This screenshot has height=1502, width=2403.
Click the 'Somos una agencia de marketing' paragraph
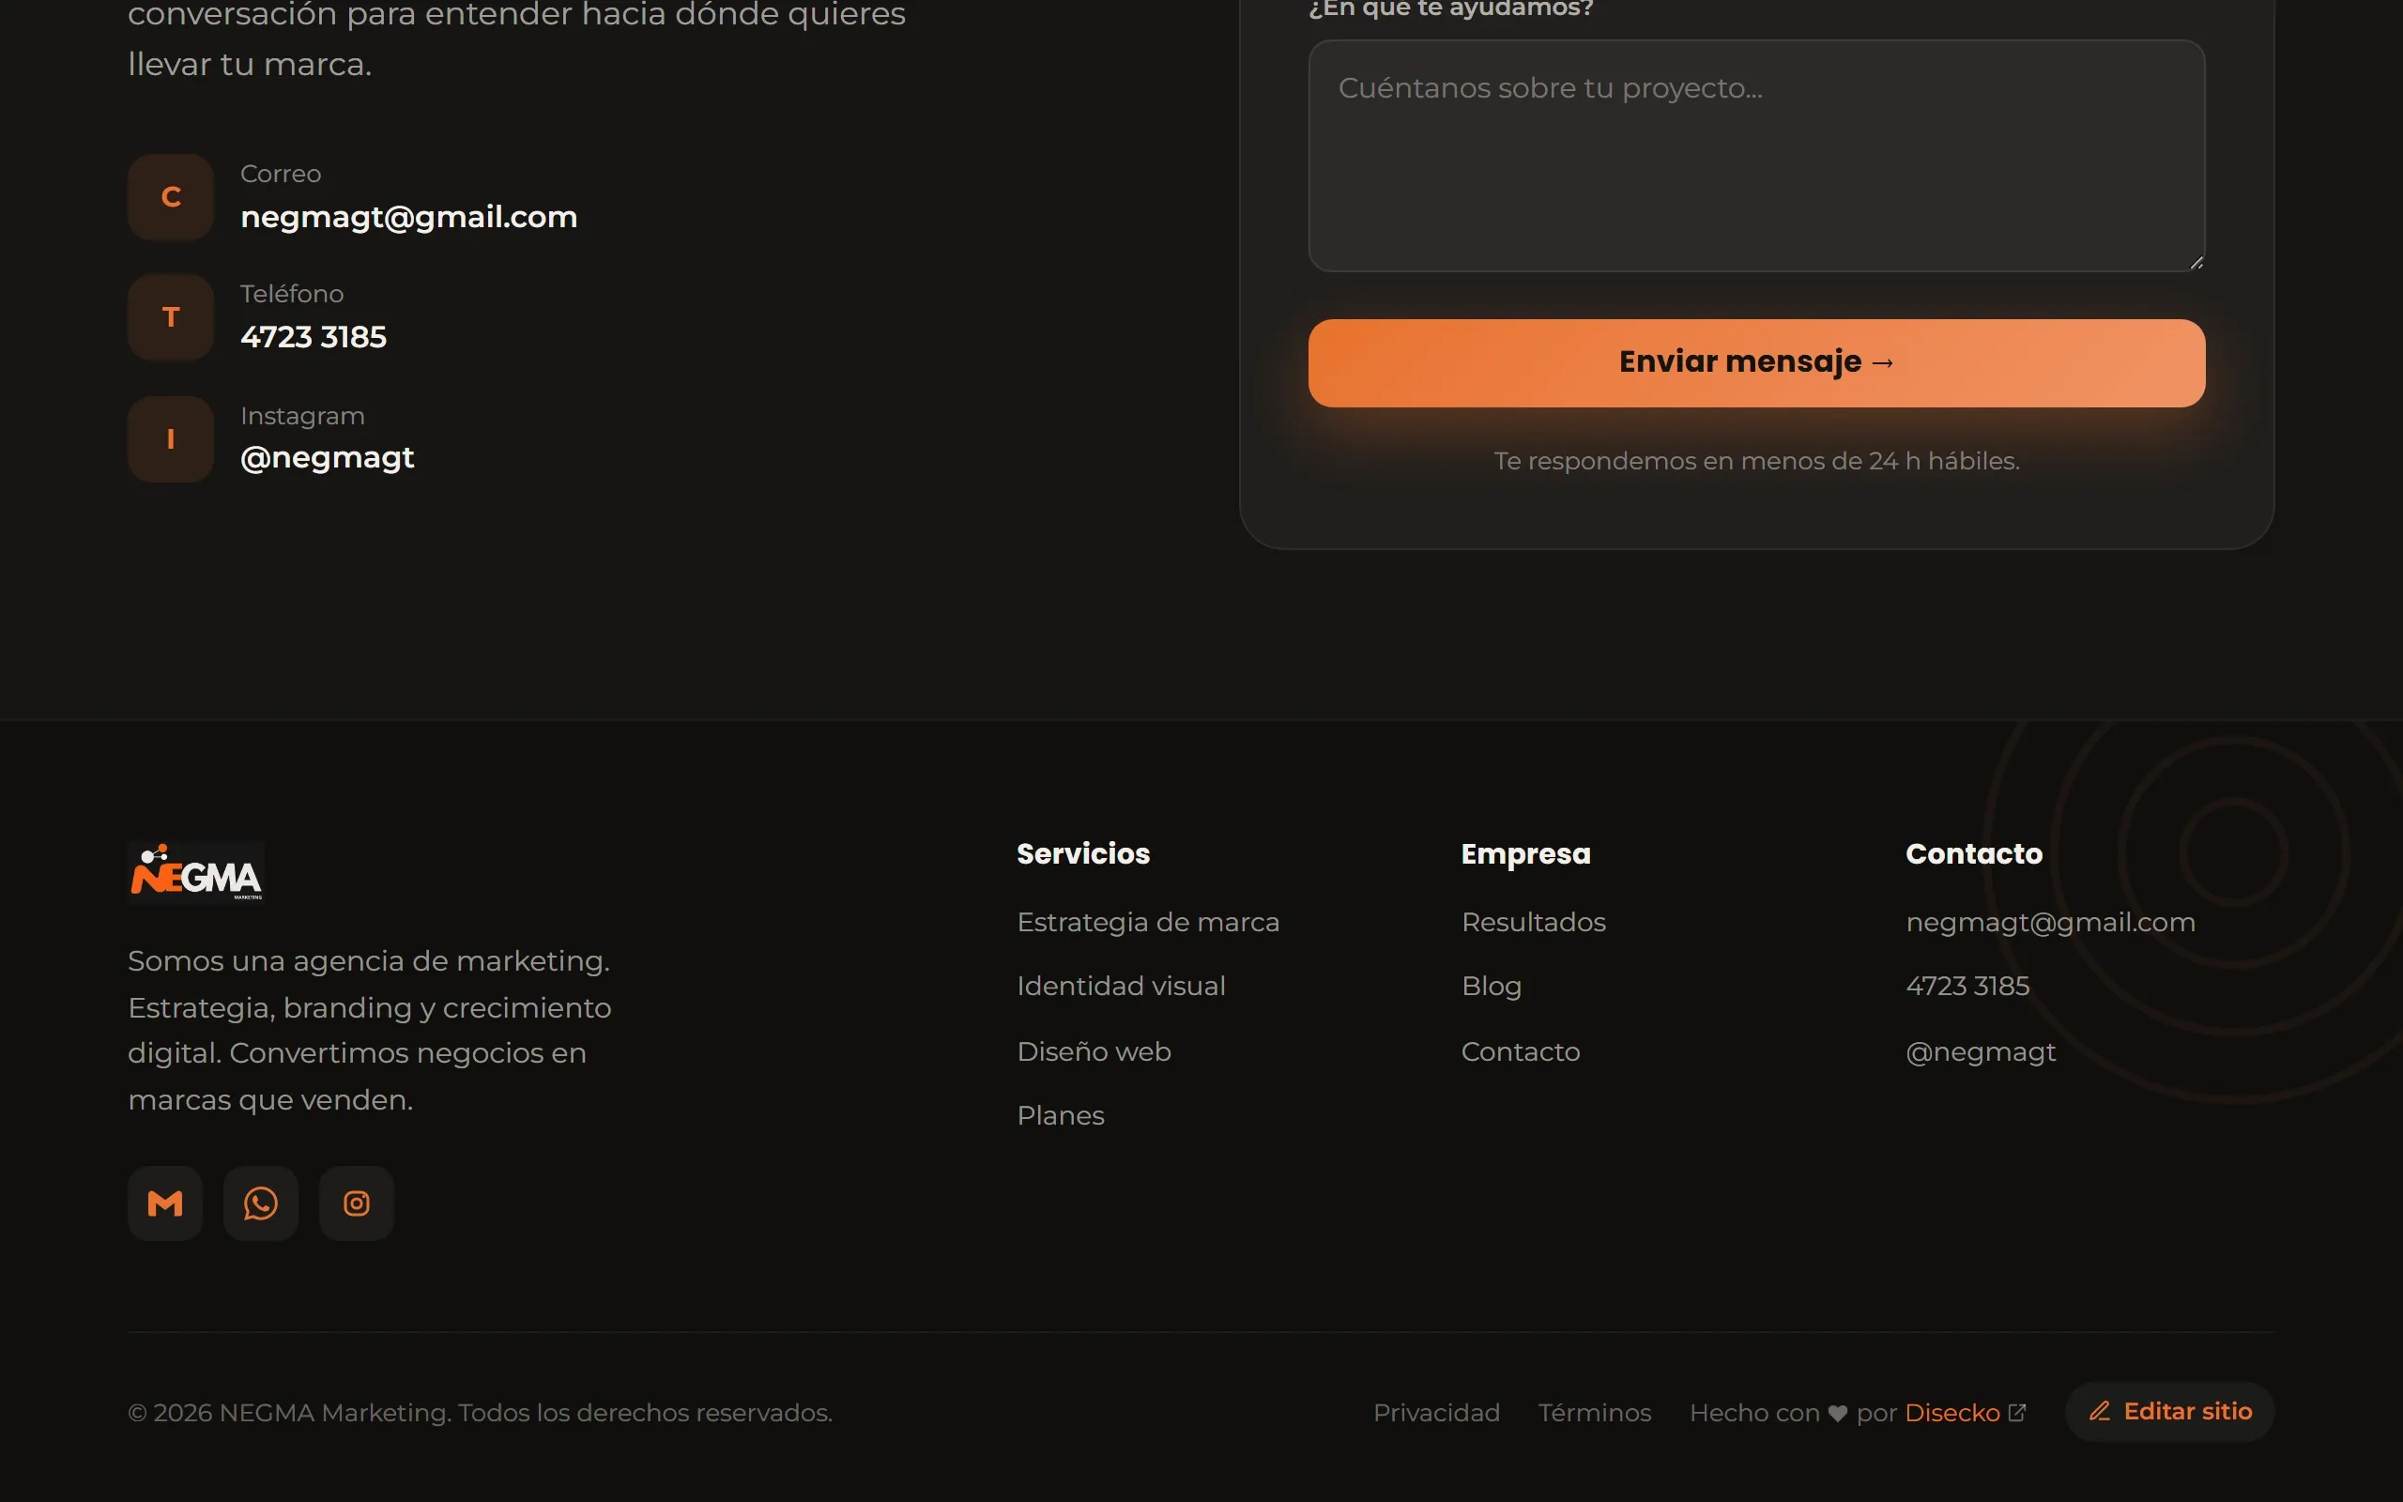click(370, 1030)
